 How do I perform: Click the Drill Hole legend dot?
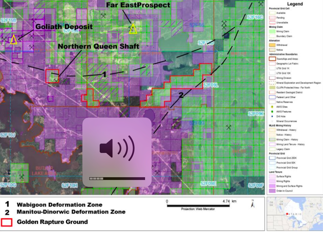click(x=272, y=116)
